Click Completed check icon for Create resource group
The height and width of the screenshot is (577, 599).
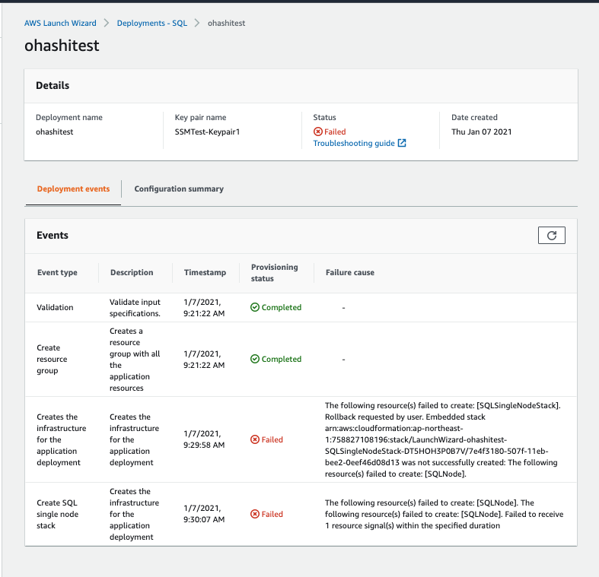coord(255,359)
